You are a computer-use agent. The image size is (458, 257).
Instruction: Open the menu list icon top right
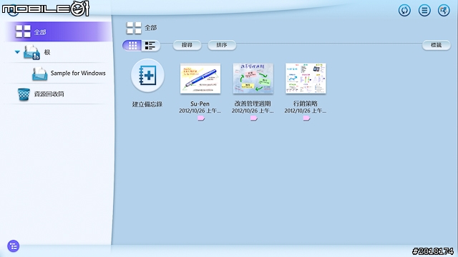(424, 11)
